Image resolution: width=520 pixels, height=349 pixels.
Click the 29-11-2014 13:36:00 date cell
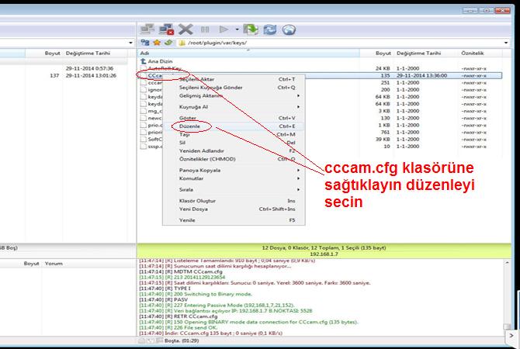click(x=421, y=75)
